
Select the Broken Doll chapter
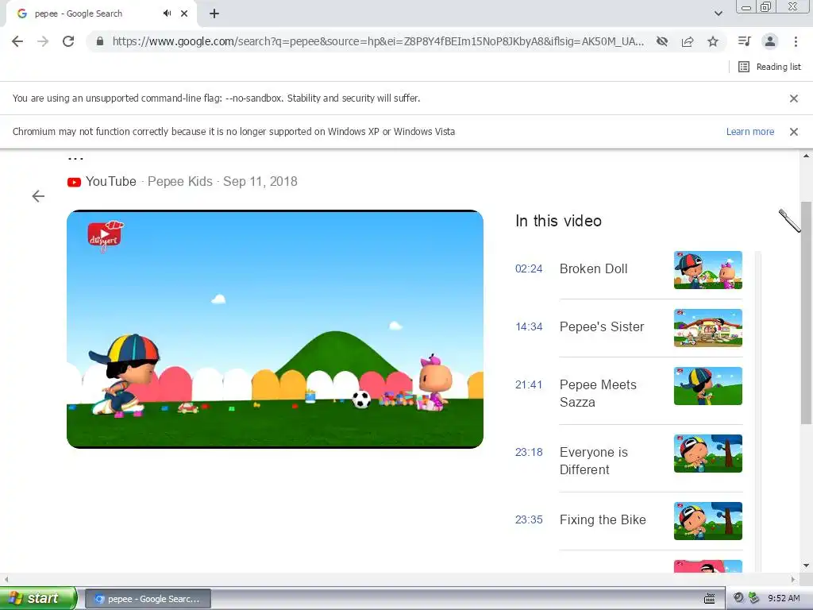tap(593, 268)
